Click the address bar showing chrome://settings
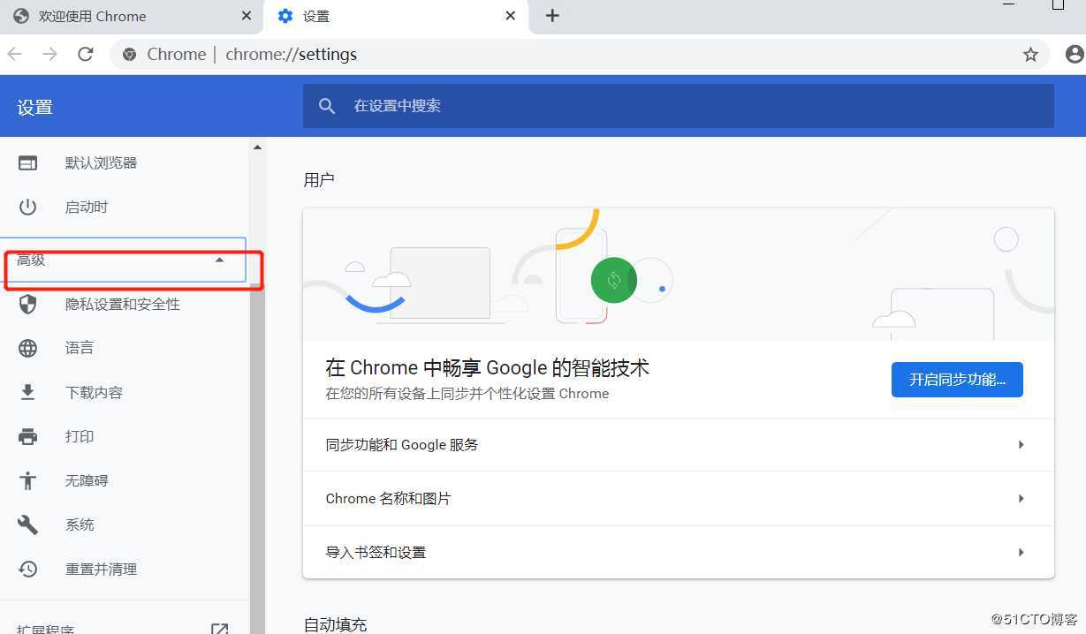 pyautogui.click(x=580, y=55)
